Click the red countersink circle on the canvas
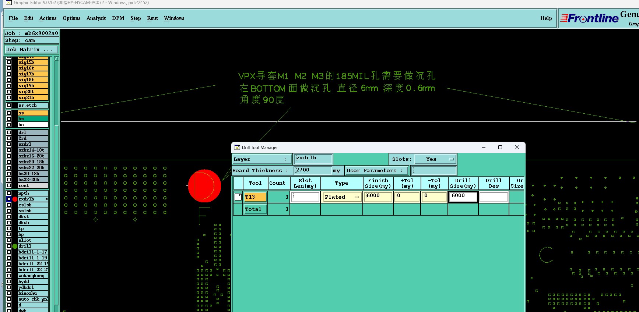This screenshot has width=639, height=312. point(204,186)
